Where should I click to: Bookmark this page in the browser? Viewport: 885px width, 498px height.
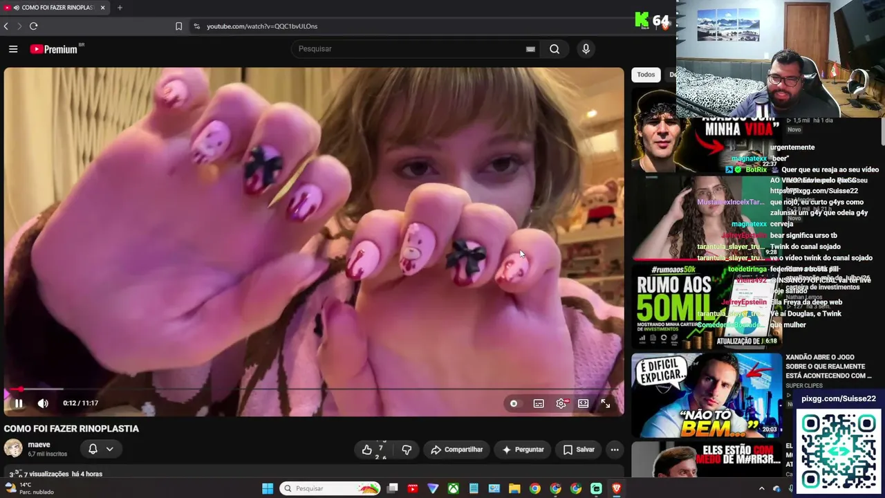click(x=178, y=26)
